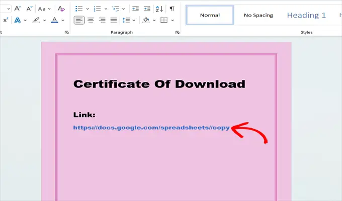Screen dimensions: 342x201
Task: Sort text A to Z
Action: (x=159, y=9)
